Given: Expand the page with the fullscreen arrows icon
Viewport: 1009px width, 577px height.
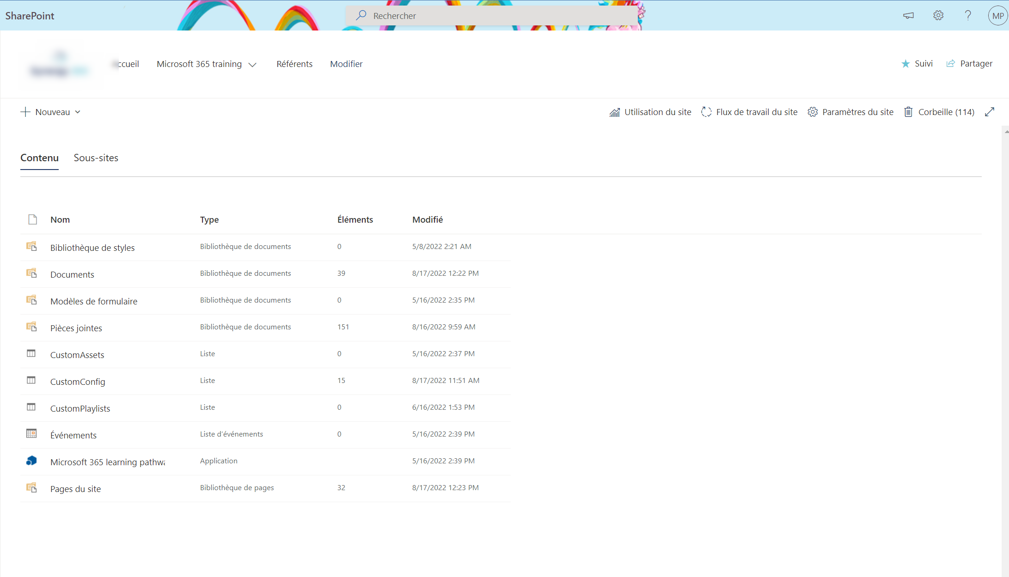Looking at the screenshot, I should point(990,111).
